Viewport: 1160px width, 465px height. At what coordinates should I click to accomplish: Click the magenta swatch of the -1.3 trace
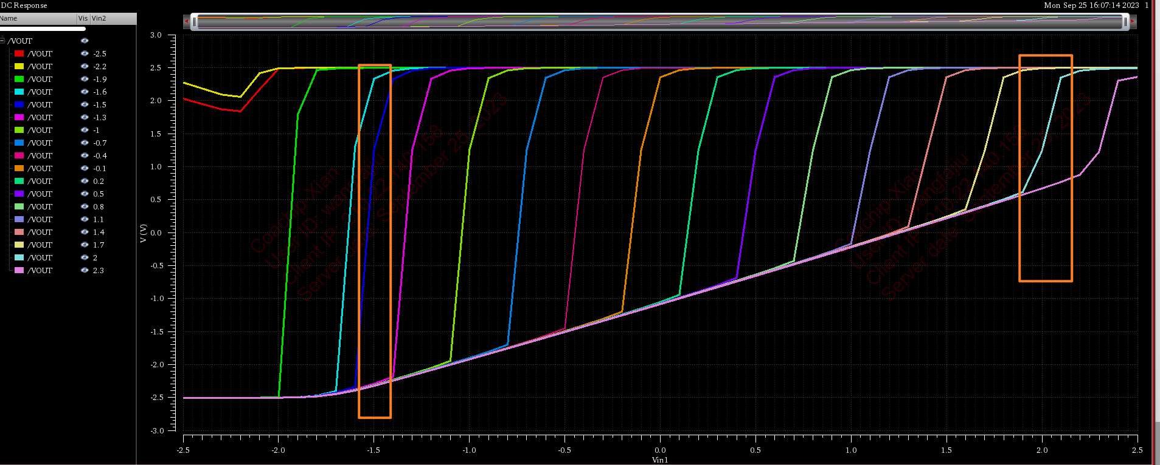(19, 117)
